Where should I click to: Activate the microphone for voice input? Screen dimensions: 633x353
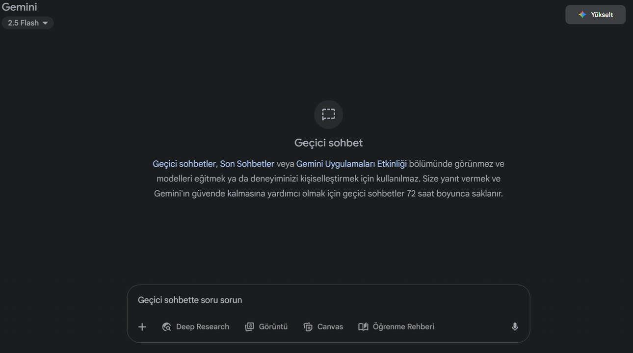(x=514, y=326)
